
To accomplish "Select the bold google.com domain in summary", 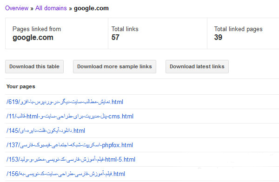I will click(33, 38).
